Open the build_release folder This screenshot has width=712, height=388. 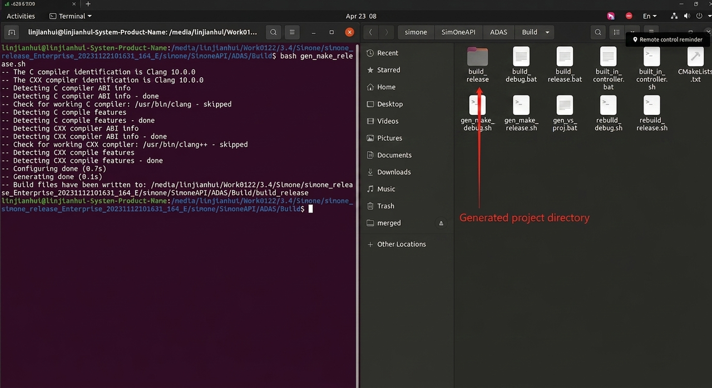(478, 65)
